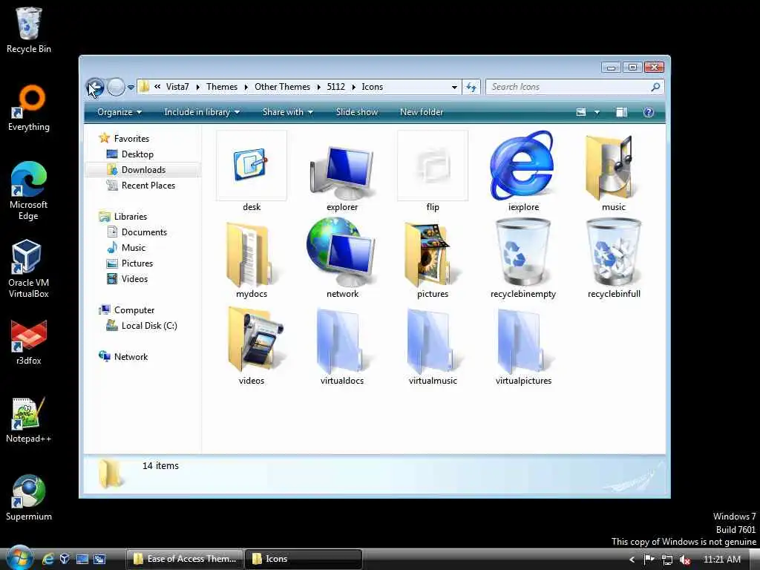Select Notepad++ desktop shortcut
Image resolution: width=760 pixels, height=570 pixels.
(28, 420)
